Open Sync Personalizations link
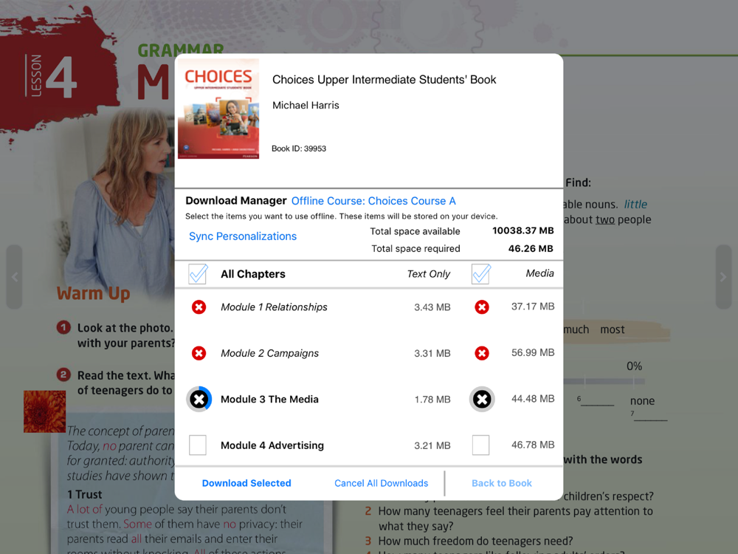738x554 pixels. click(x=243, y=236)
